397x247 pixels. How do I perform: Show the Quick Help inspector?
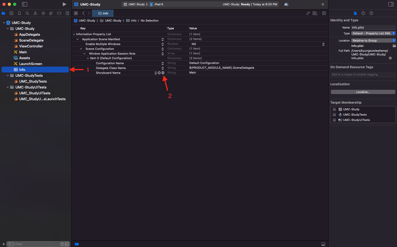(x=371, y=13)
